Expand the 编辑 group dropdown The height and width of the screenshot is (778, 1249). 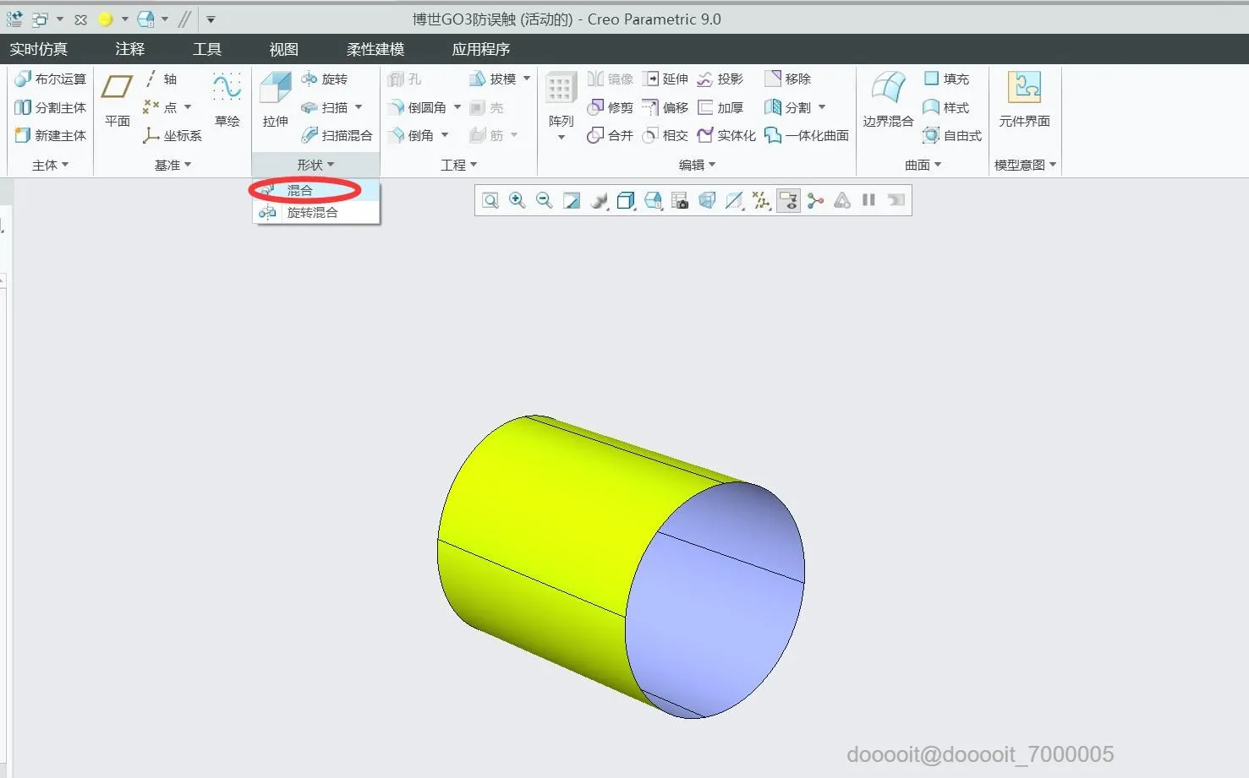pos(697,165)
